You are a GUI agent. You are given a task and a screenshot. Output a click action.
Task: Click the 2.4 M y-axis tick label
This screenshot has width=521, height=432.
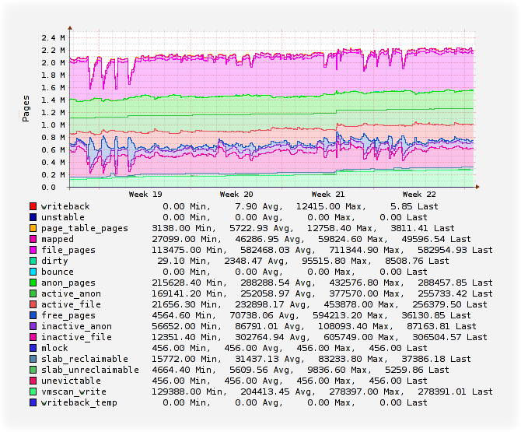pos(53,37)
